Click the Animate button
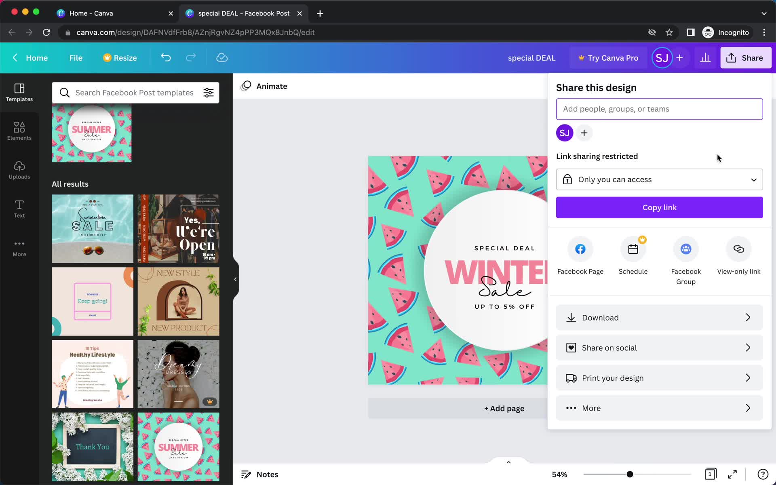 tap(264, 86)
